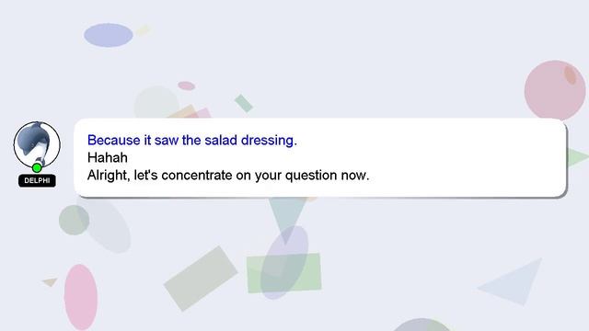Click the line "Alright, let's concentrate on your question now."
This screenshot has height=331, width=589.
pos(228,176)
